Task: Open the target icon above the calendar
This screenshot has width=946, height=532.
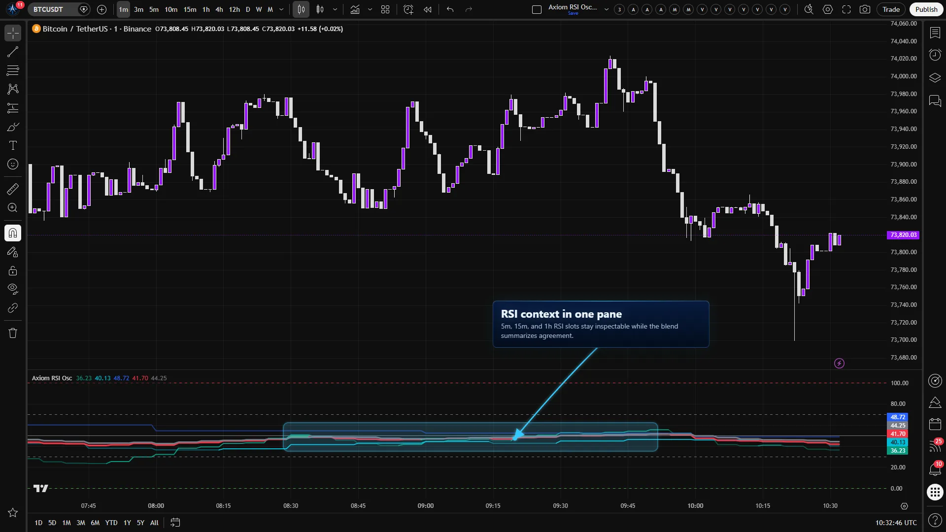Action: click(x=935, y=381)
